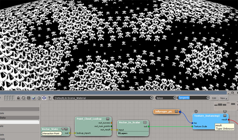
Task: Click the 'C' clear icon in toolbar
Action: [x=29, y=98]
